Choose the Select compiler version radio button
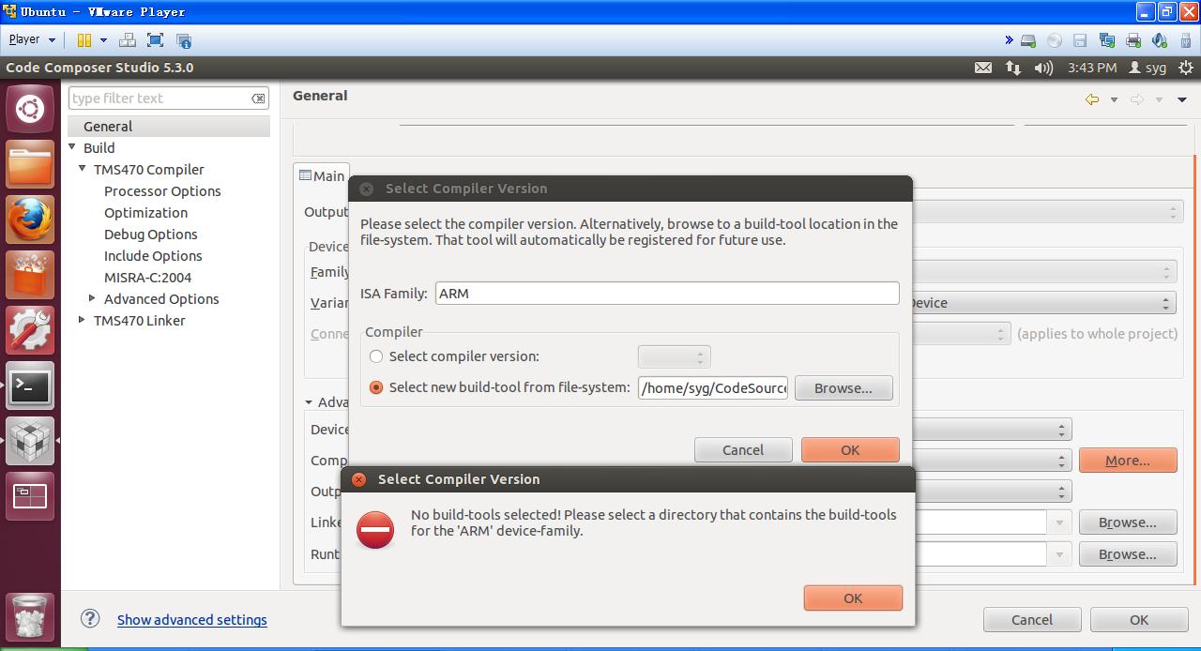 pyautogui.click(x=376, y=356)
